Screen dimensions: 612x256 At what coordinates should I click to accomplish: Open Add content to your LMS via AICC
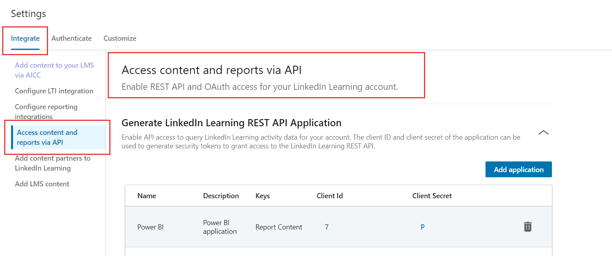[x=54, y=70]
